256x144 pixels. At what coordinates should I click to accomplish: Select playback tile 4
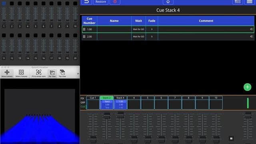134,103
